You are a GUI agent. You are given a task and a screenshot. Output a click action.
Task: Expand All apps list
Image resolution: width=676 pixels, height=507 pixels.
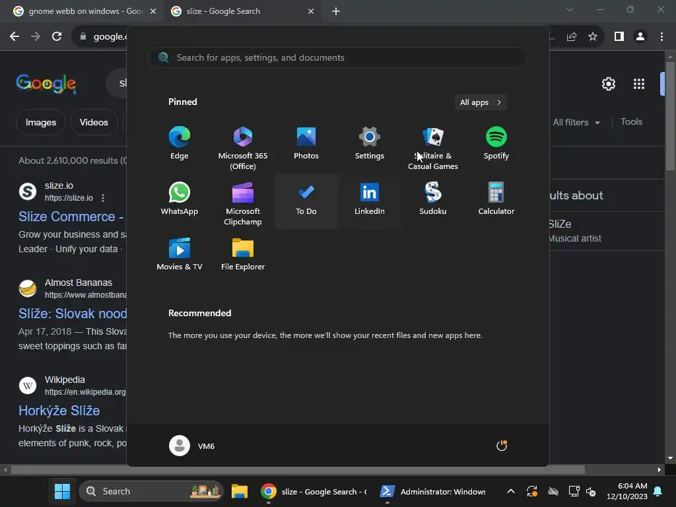(x=481, y=102)
